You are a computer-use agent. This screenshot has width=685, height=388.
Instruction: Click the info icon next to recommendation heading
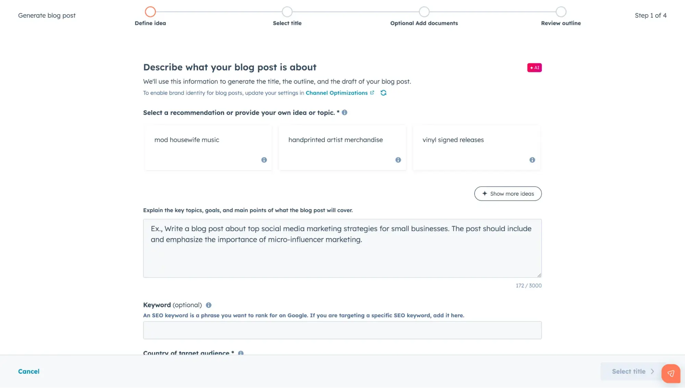pyautogui.click(x=345, y=112)
